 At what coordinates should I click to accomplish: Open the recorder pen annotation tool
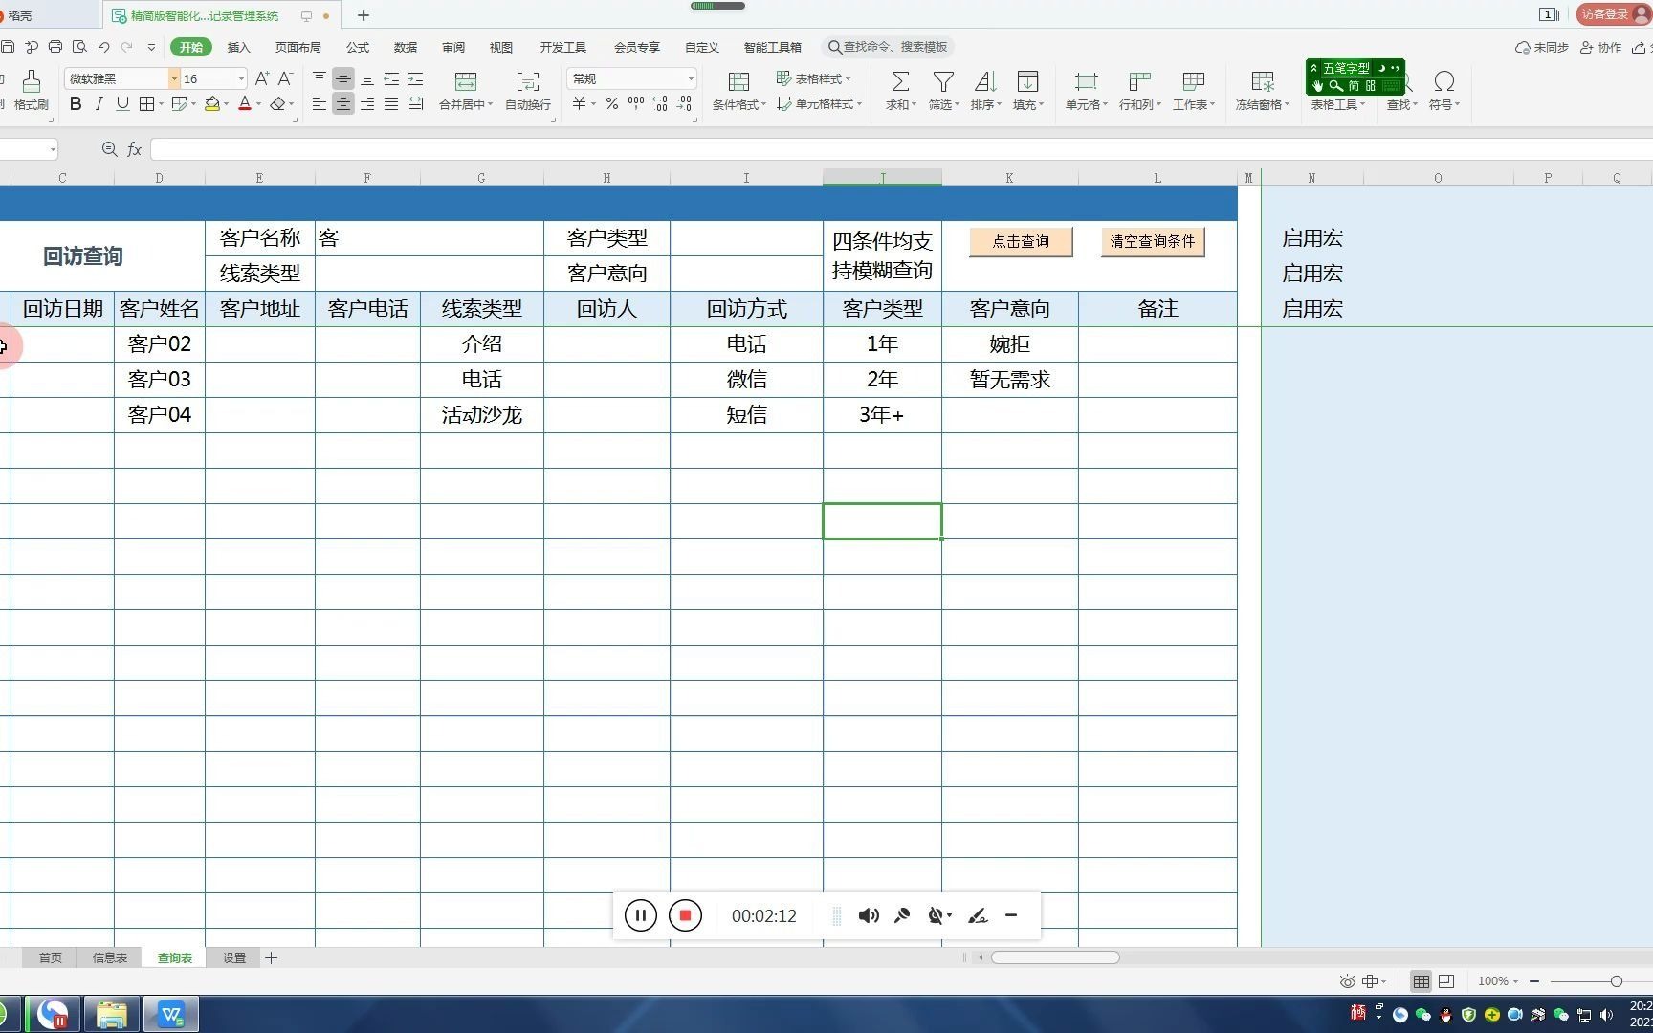coord(977,915)
